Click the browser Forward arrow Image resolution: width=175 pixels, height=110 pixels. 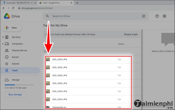point(8,8)
